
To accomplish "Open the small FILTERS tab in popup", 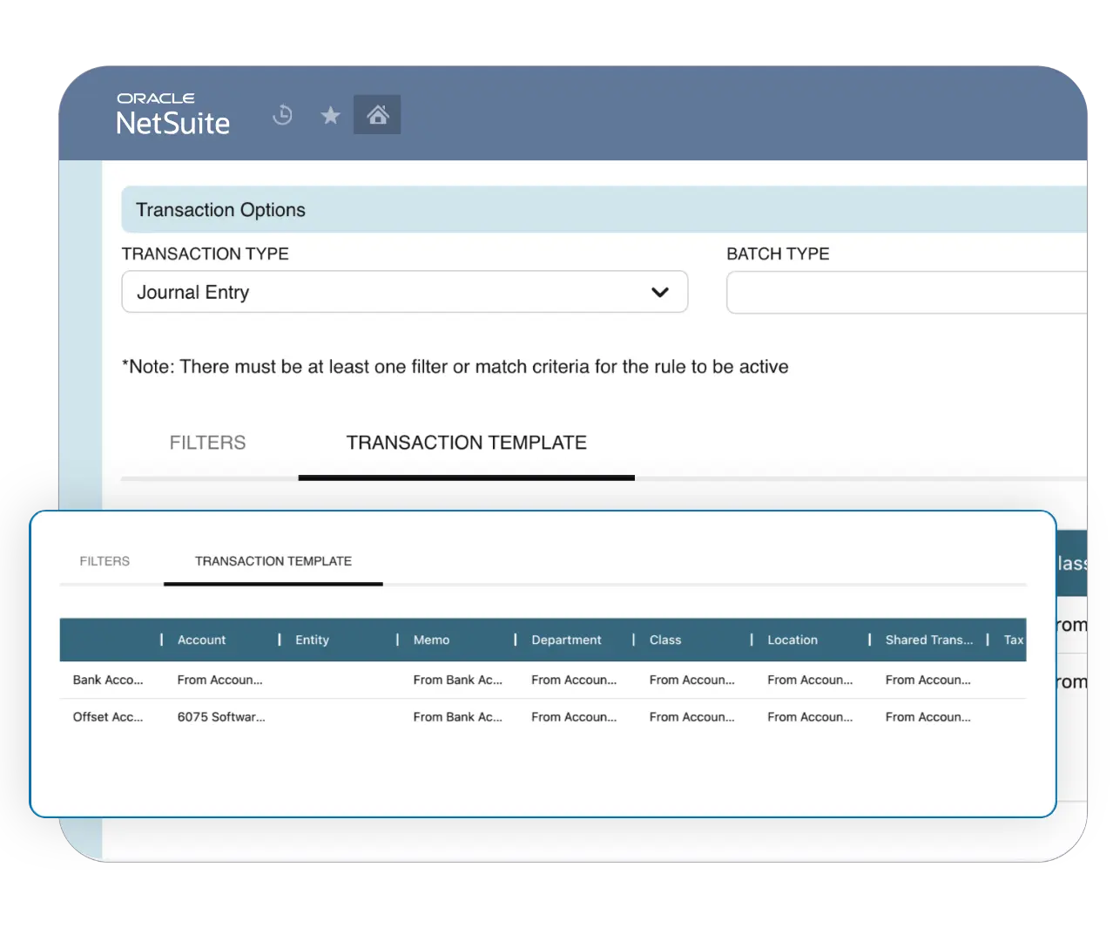I will tap(105, 561).
